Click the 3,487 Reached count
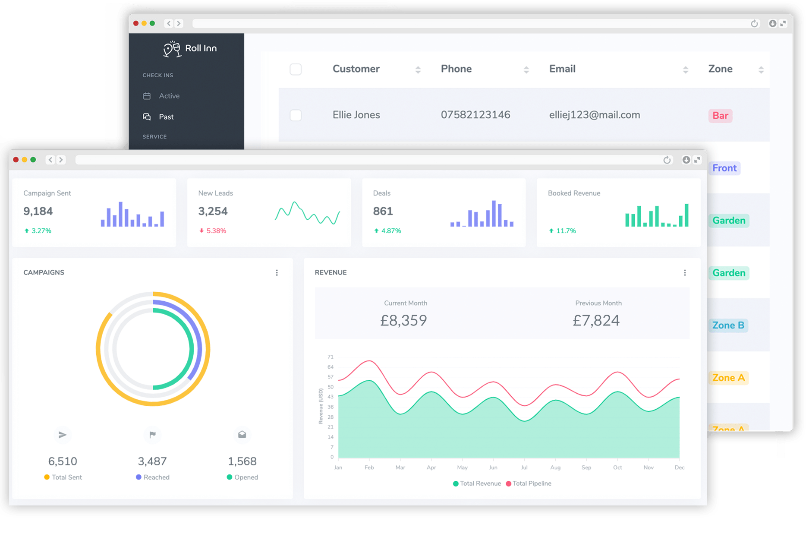The image size is (806, 537). click(152, 461)
